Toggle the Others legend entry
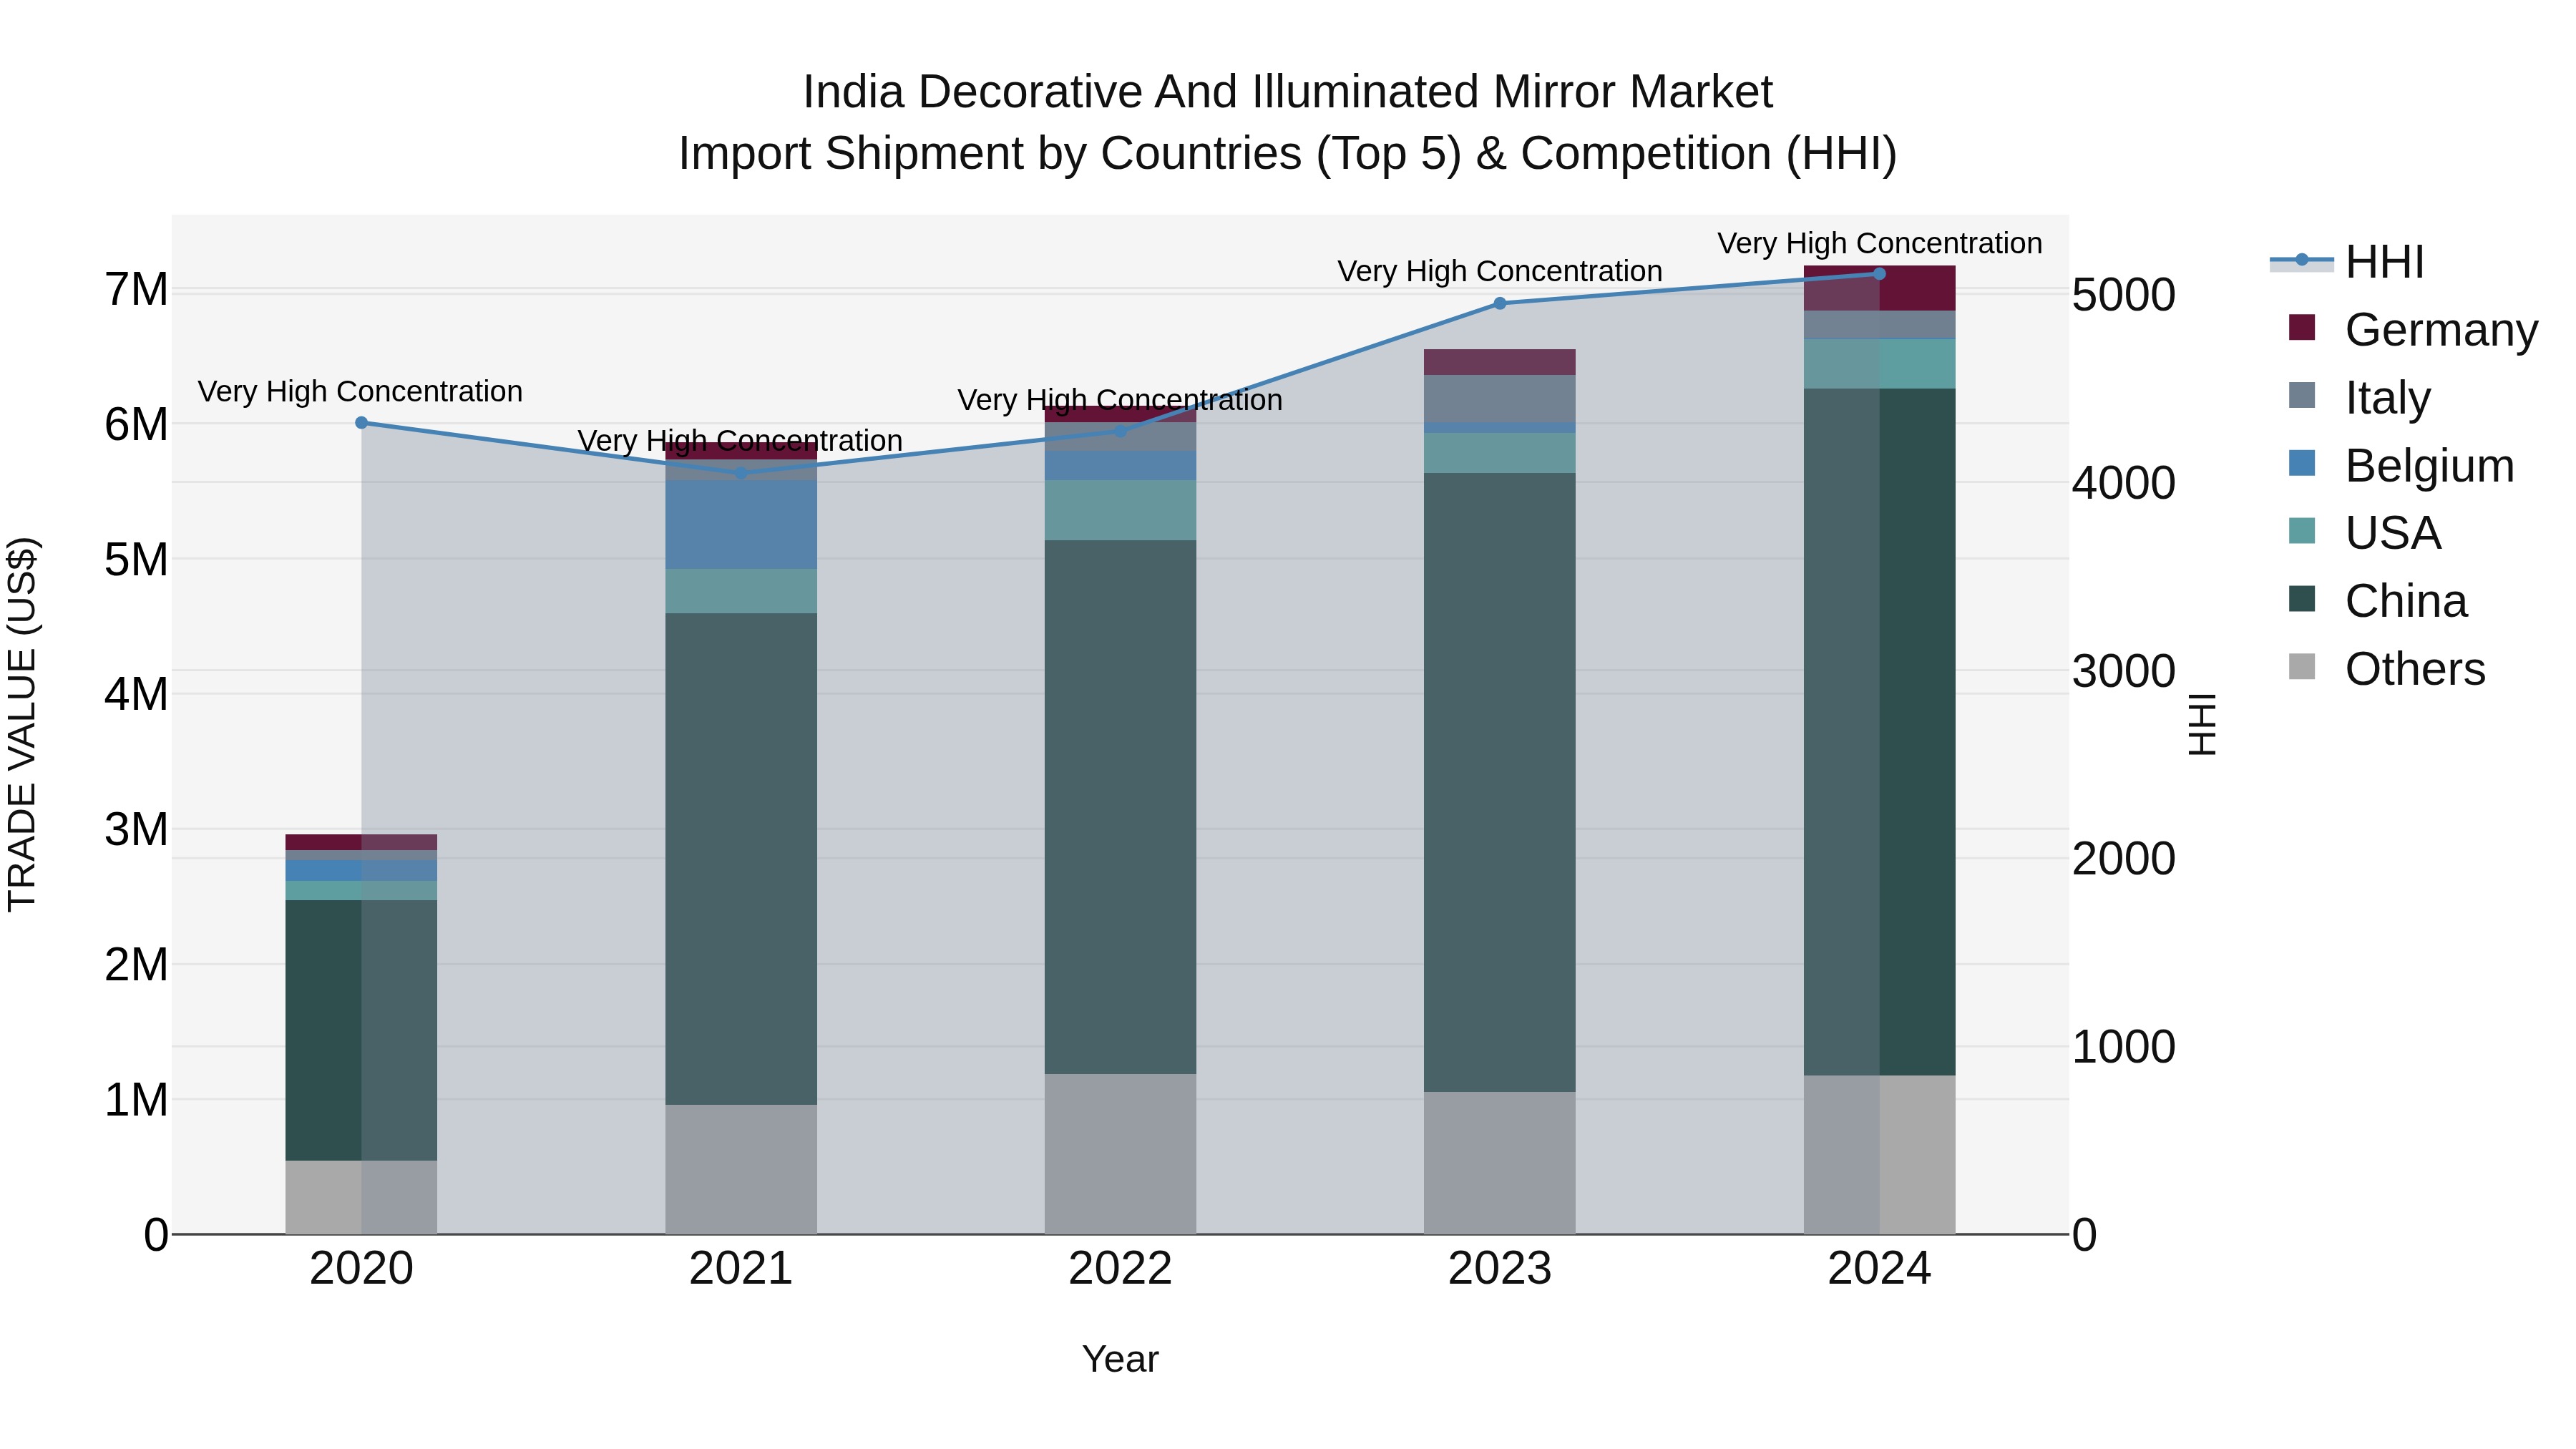The image size is (2576, 1449). tap(2387, 669)
